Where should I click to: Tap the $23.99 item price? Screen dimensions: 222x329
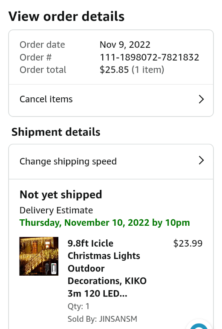pos(188,243)
